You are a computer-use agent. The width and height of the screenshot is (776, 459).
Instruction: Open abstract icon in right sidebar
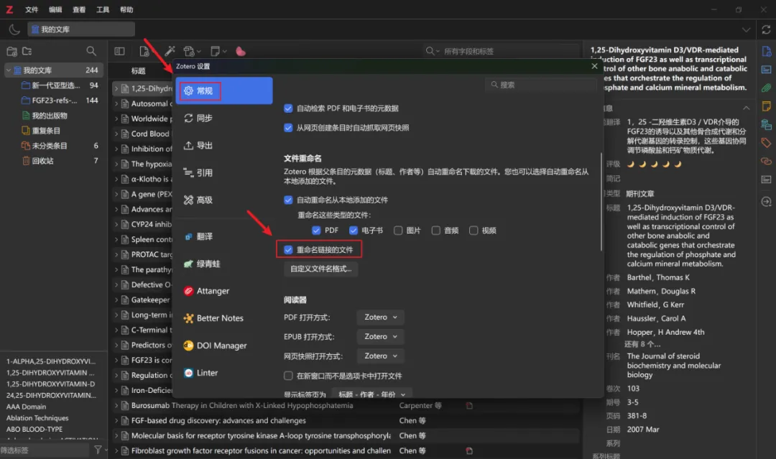[766, 70]
